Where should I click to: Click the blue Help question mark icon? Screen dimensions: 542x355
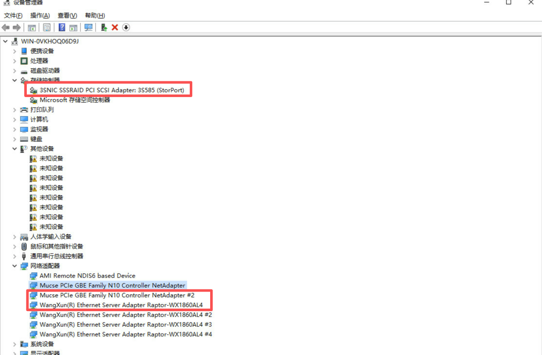[62, 28]
